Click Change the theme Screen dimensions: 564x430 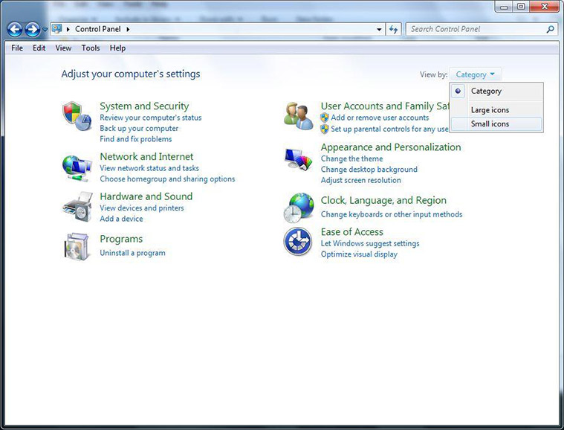click(x=351, y=158)
